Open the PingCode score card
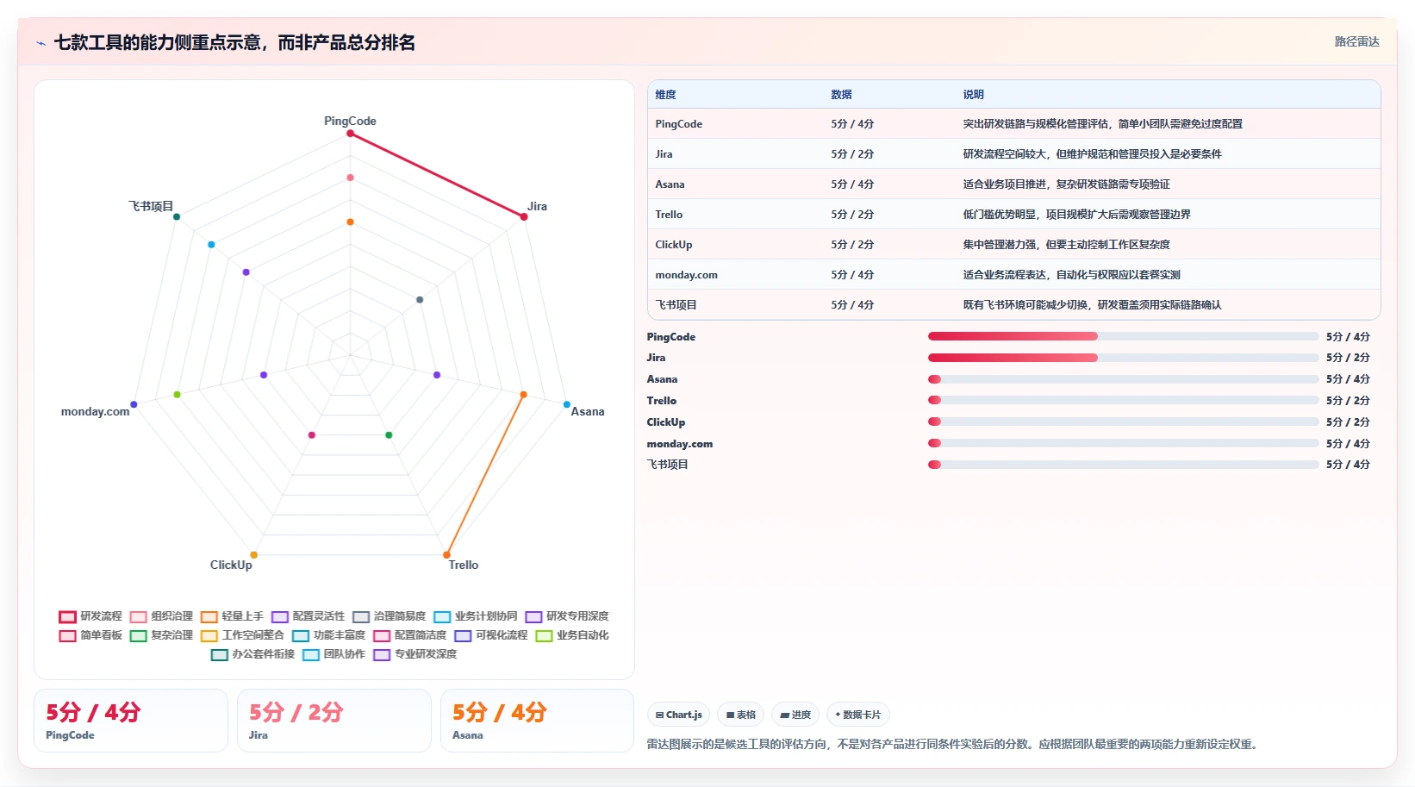 click(131, 721)
